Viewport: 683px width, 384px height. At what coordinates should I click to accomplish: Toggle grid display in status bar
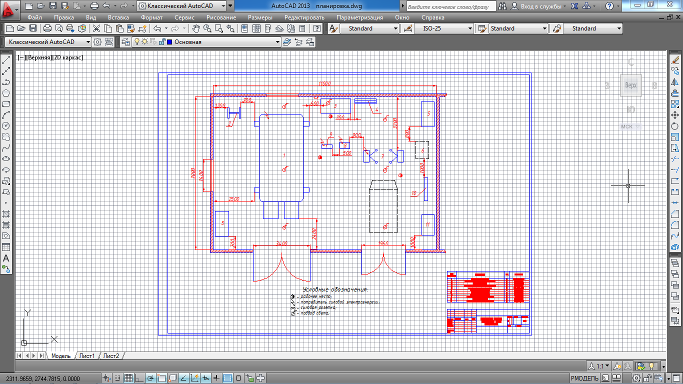point(128,378)
